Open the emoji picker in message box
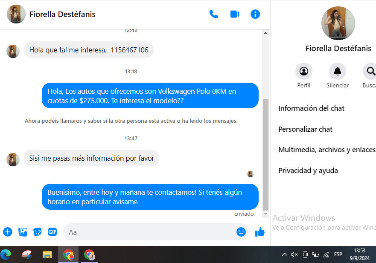 tap(241, 232)
